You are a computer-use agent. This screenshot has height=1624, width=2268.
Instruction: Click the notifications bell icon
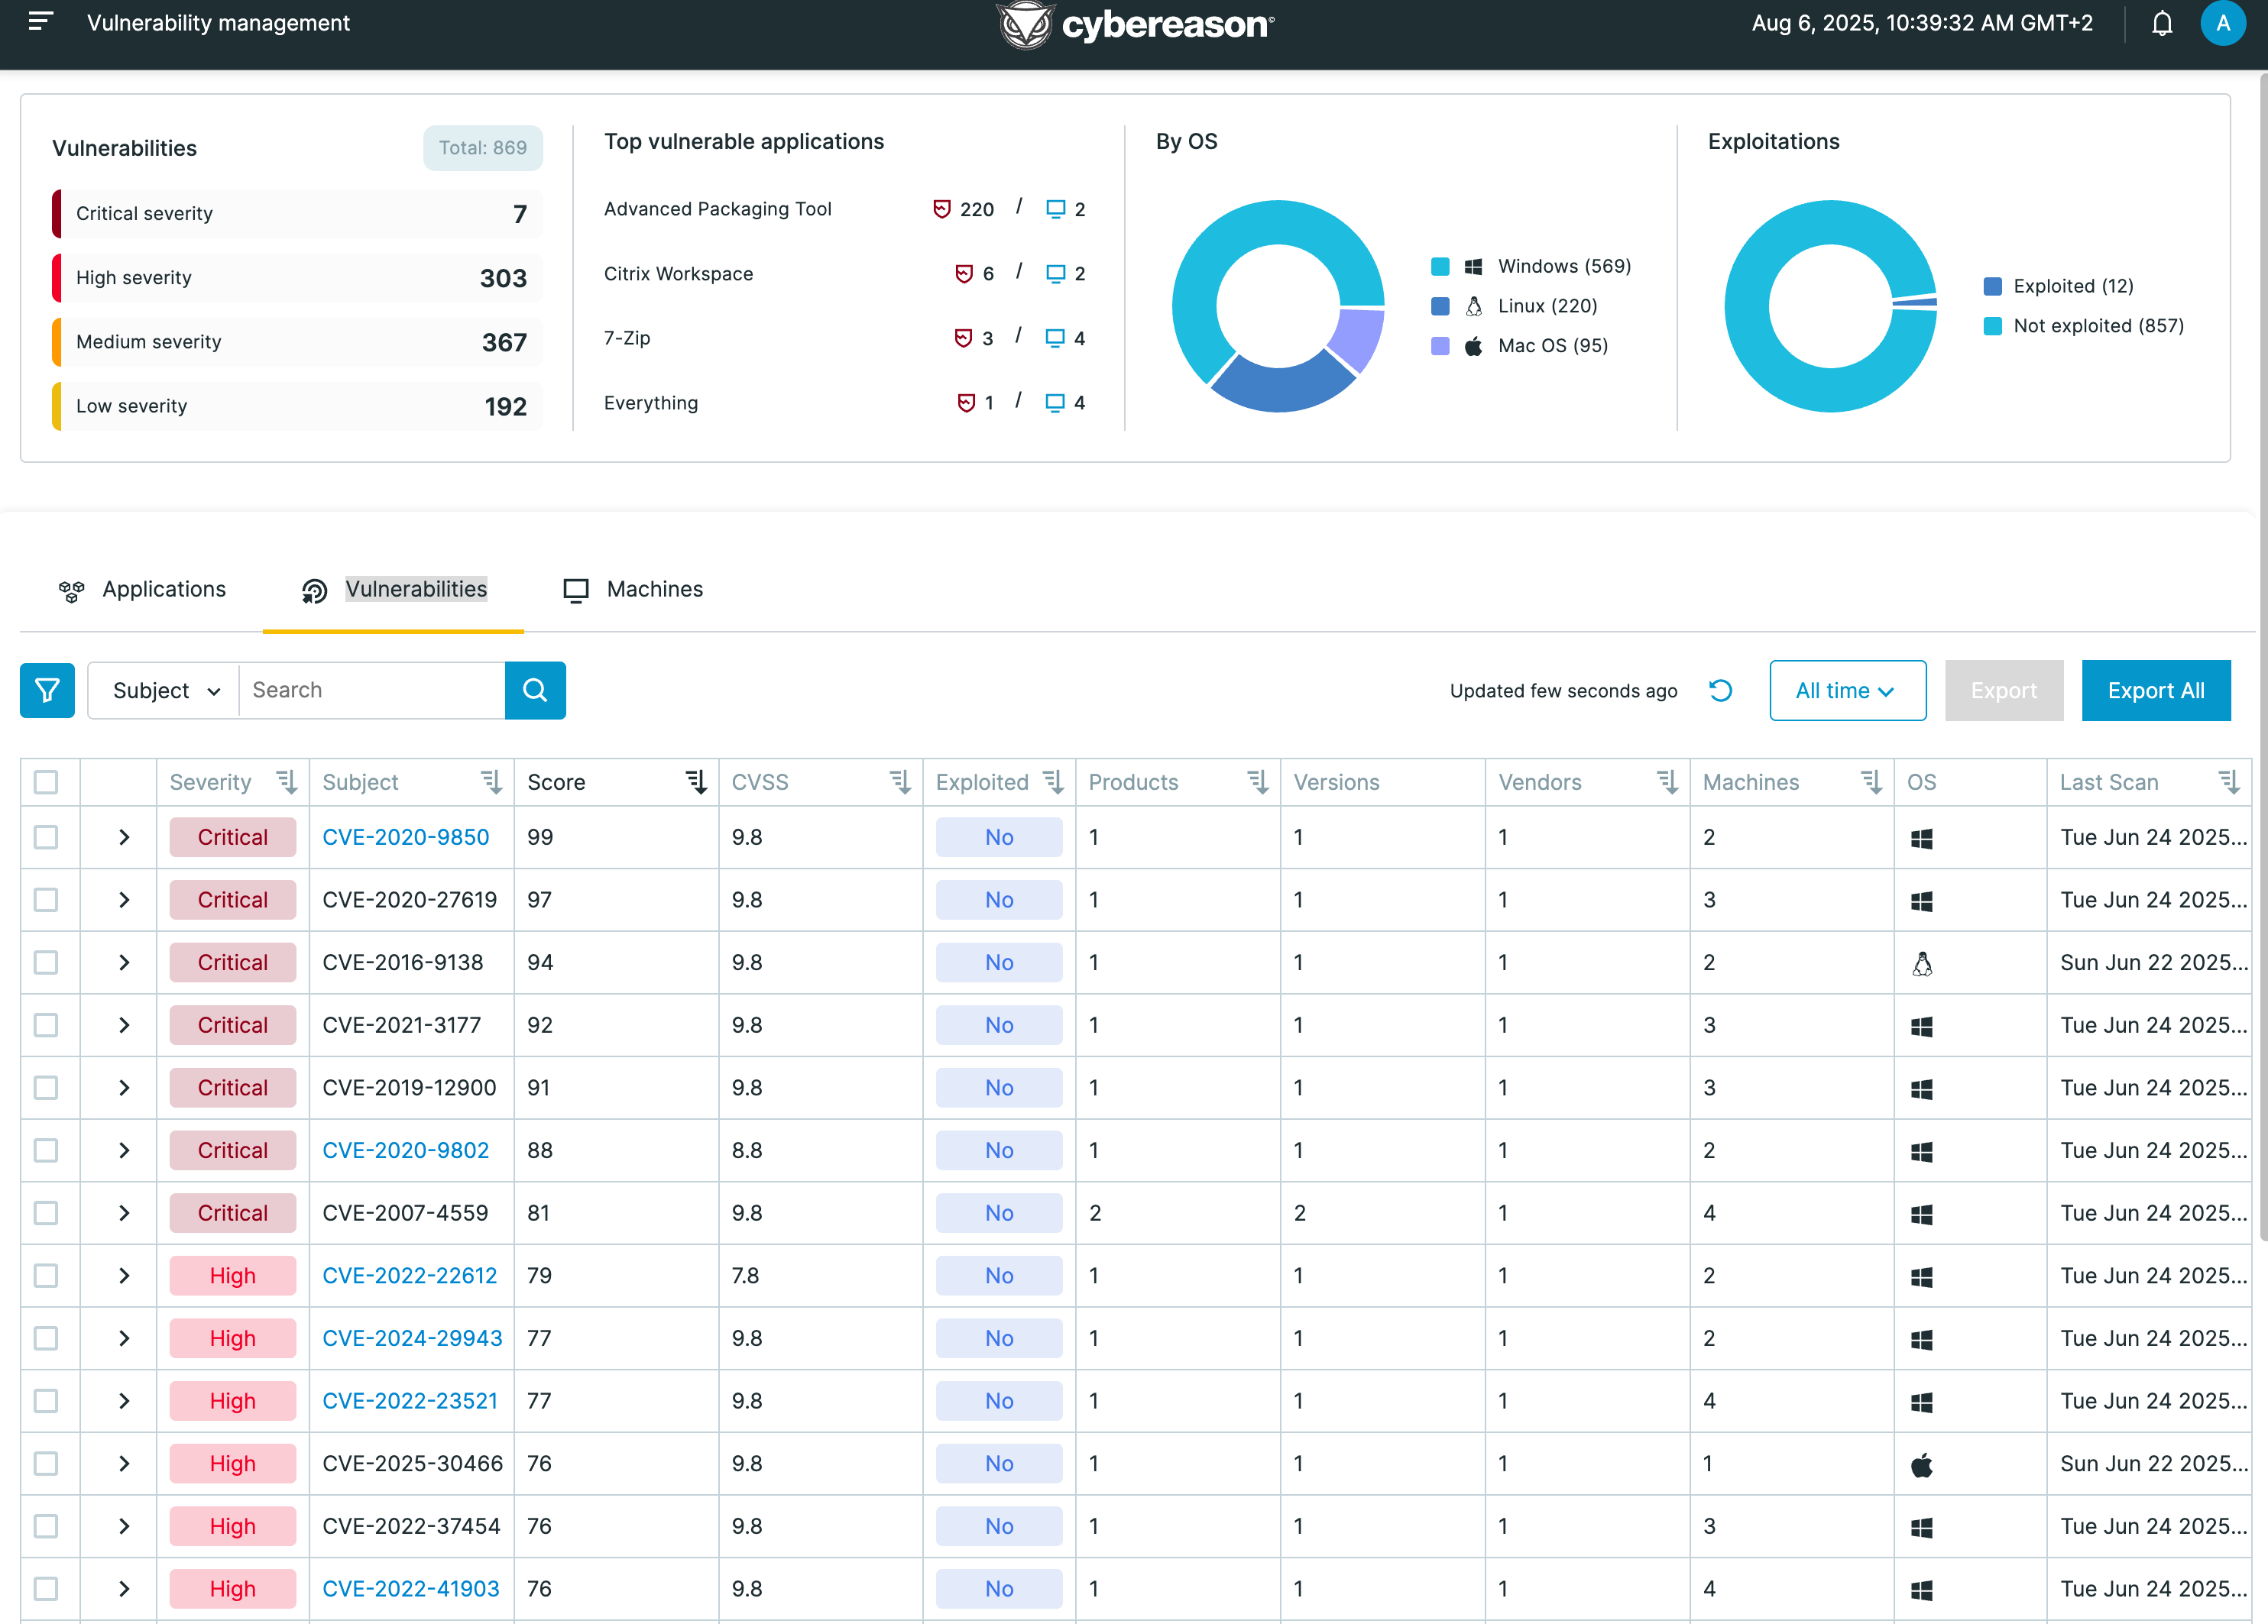click(x=2162, y=23)
